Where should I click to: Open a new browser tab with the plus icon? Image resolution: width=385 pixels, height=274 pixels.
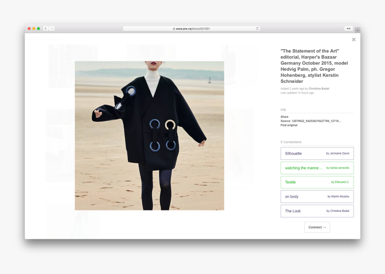click(357, 30)
